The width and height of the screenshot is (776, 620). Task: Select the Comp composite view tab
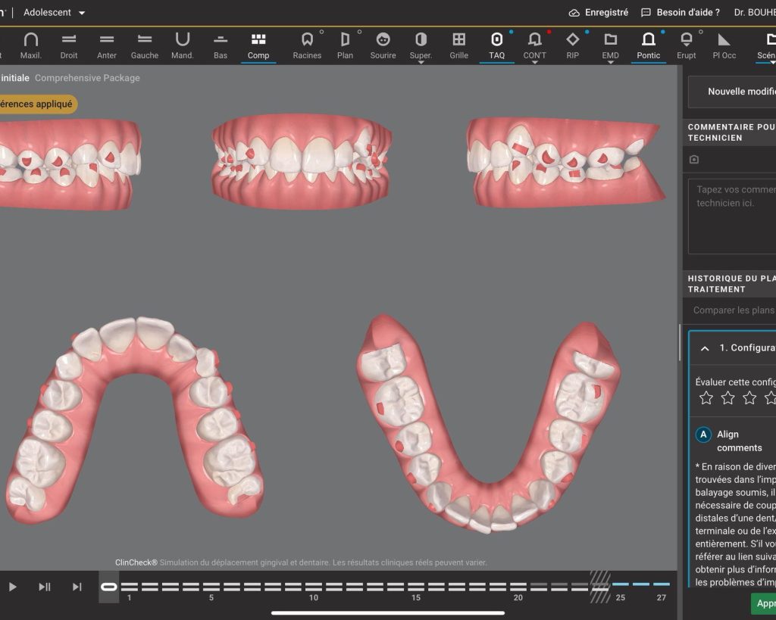click(258, 45)
